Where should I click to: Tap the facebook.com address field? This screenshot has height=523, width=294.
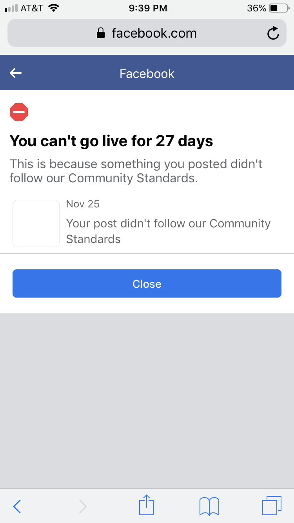tap(147, 33)
